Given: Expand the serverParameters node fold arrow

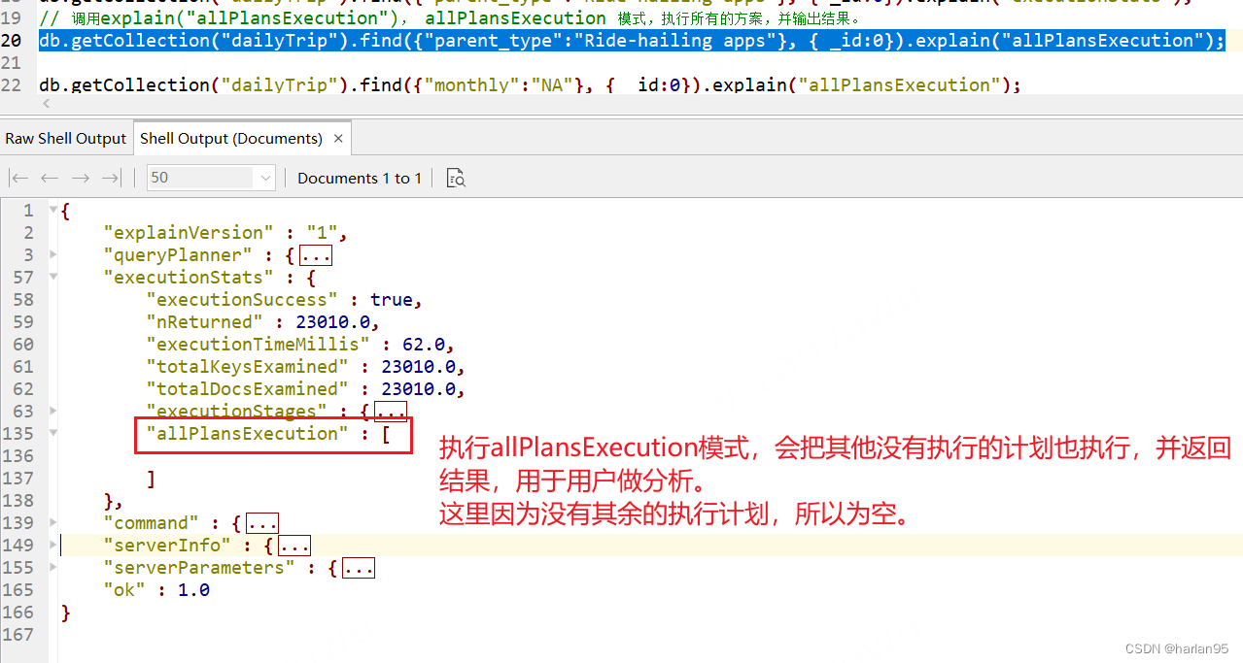Looking at the screenshot, I should [x=52, y=567].
